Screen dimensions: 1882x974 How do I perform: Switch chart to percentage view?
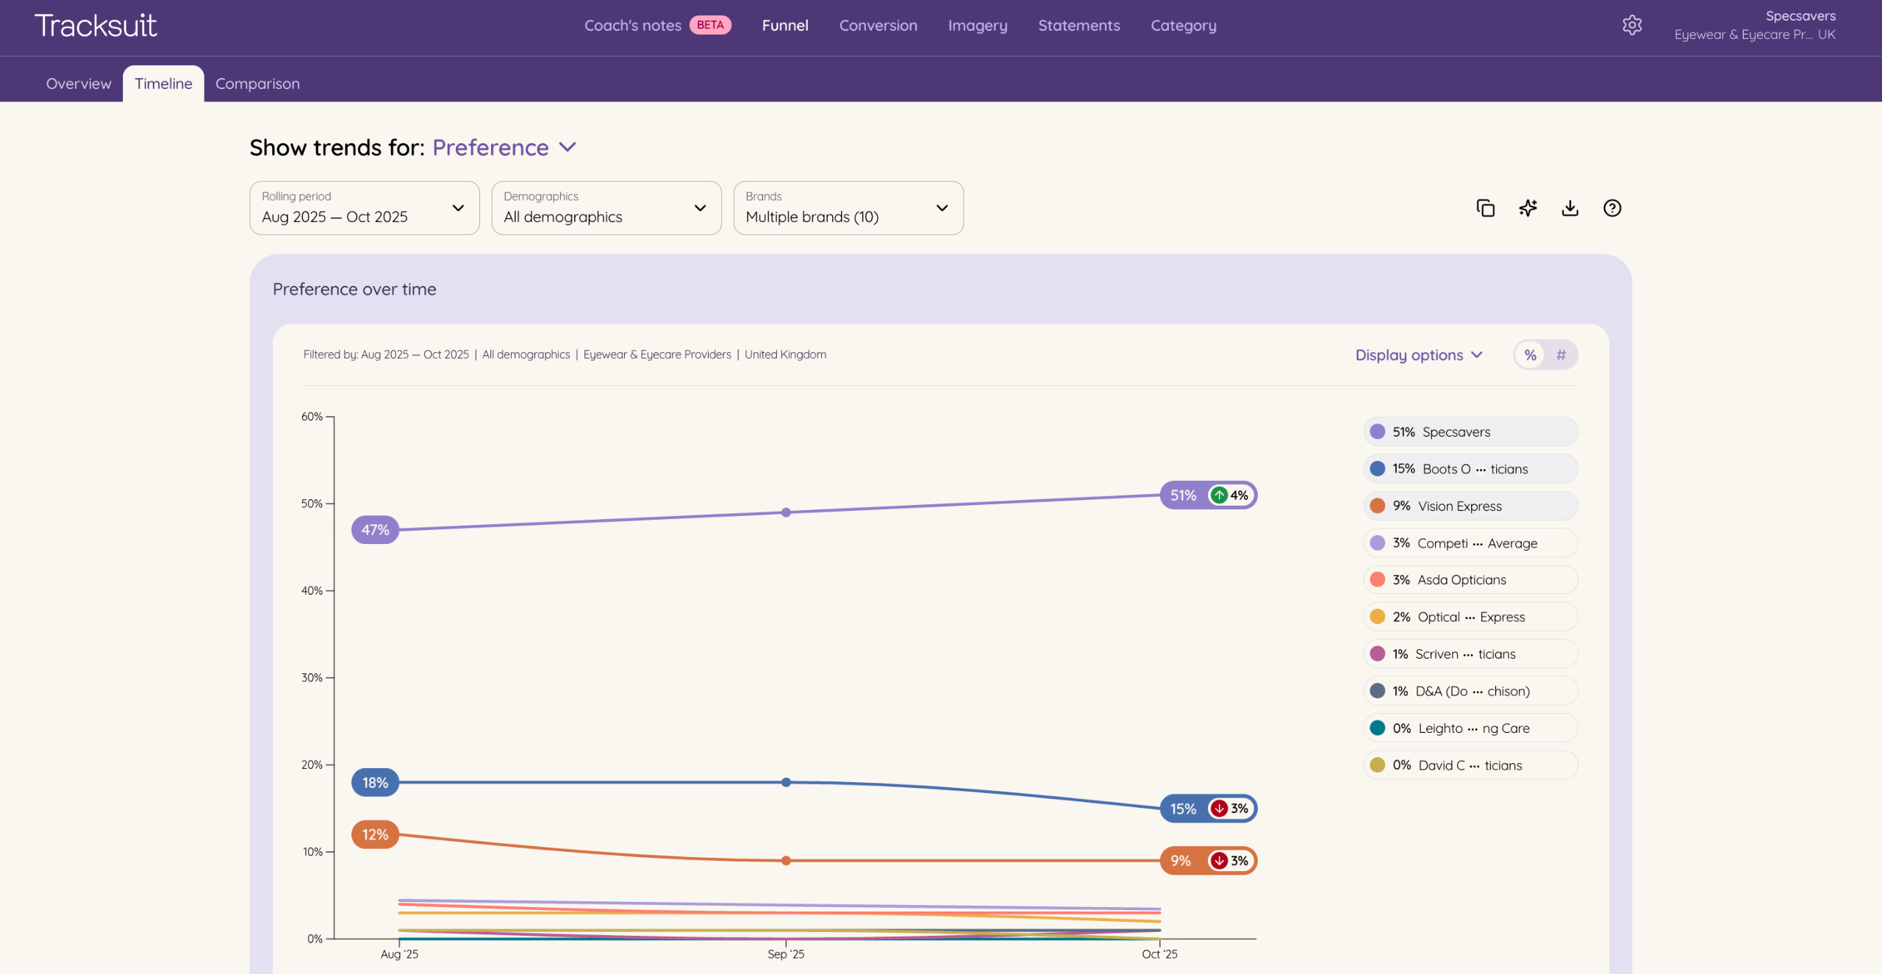click(x=1530, y=355)
